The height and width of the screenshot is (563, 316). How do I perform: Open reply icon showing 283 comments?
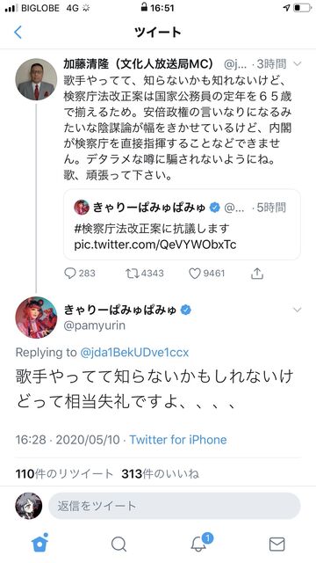pyautogui.click(x=70, y=274)
